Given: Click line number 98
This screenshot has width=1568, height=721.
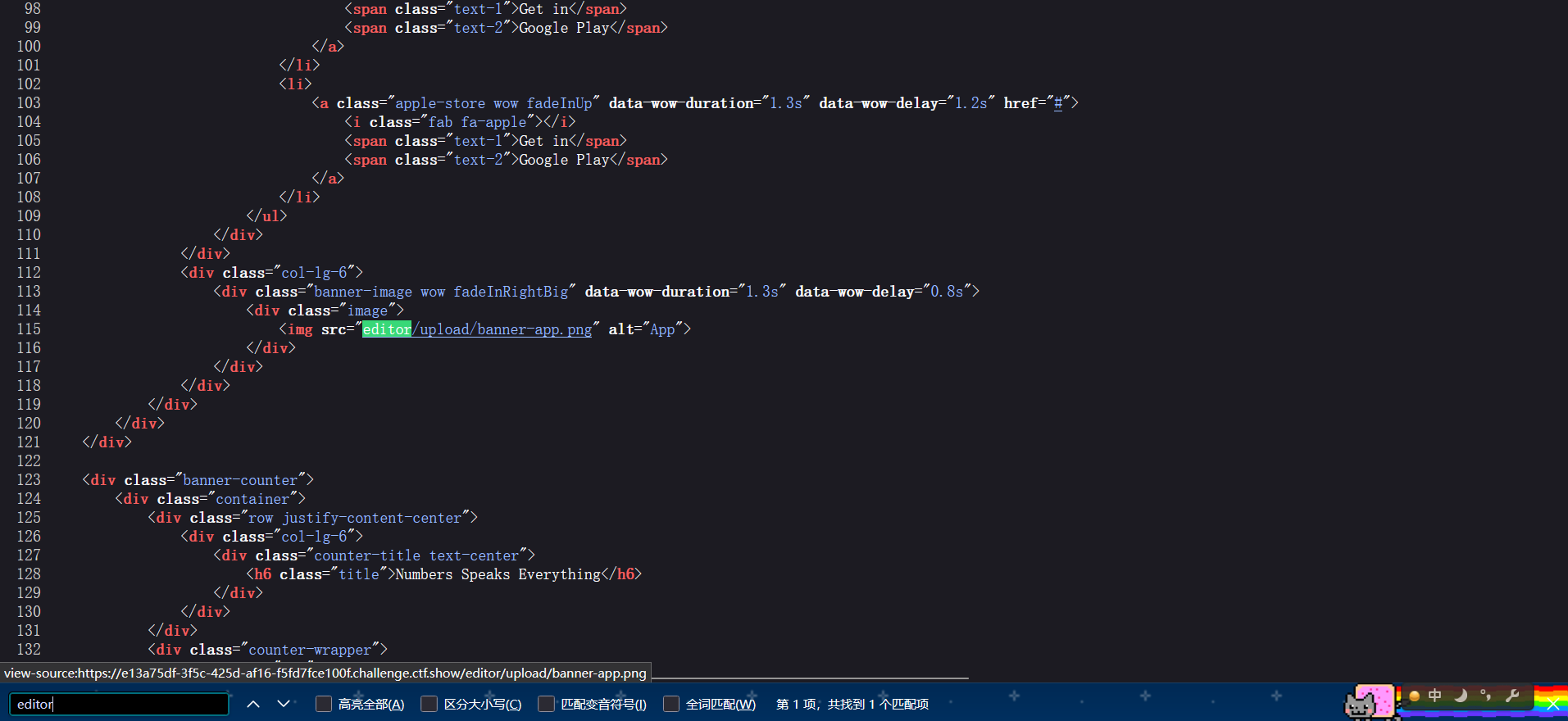Looking at the screenshot, I should pyautogui.click(x=33, y=9).
